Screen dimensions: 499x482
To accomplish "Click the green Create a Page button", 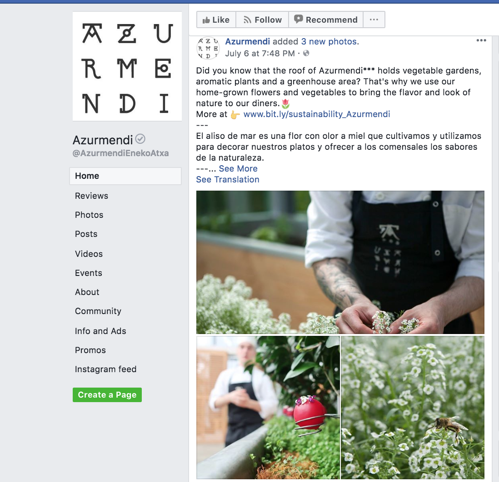I will [107, 394].
